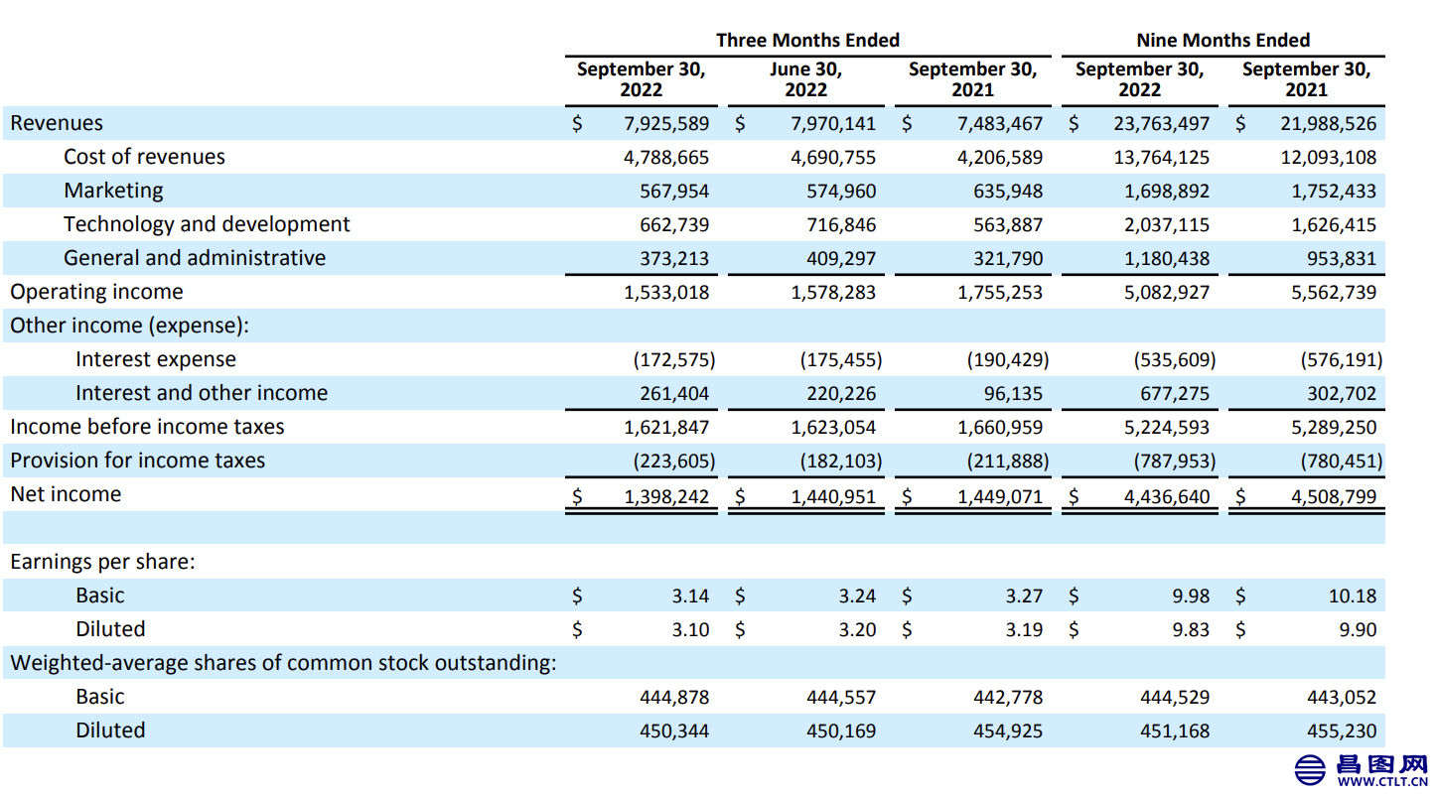Click the Operating income label
Image resolution: width=1438 pixels, height=796 pixels.
(96, 292)
